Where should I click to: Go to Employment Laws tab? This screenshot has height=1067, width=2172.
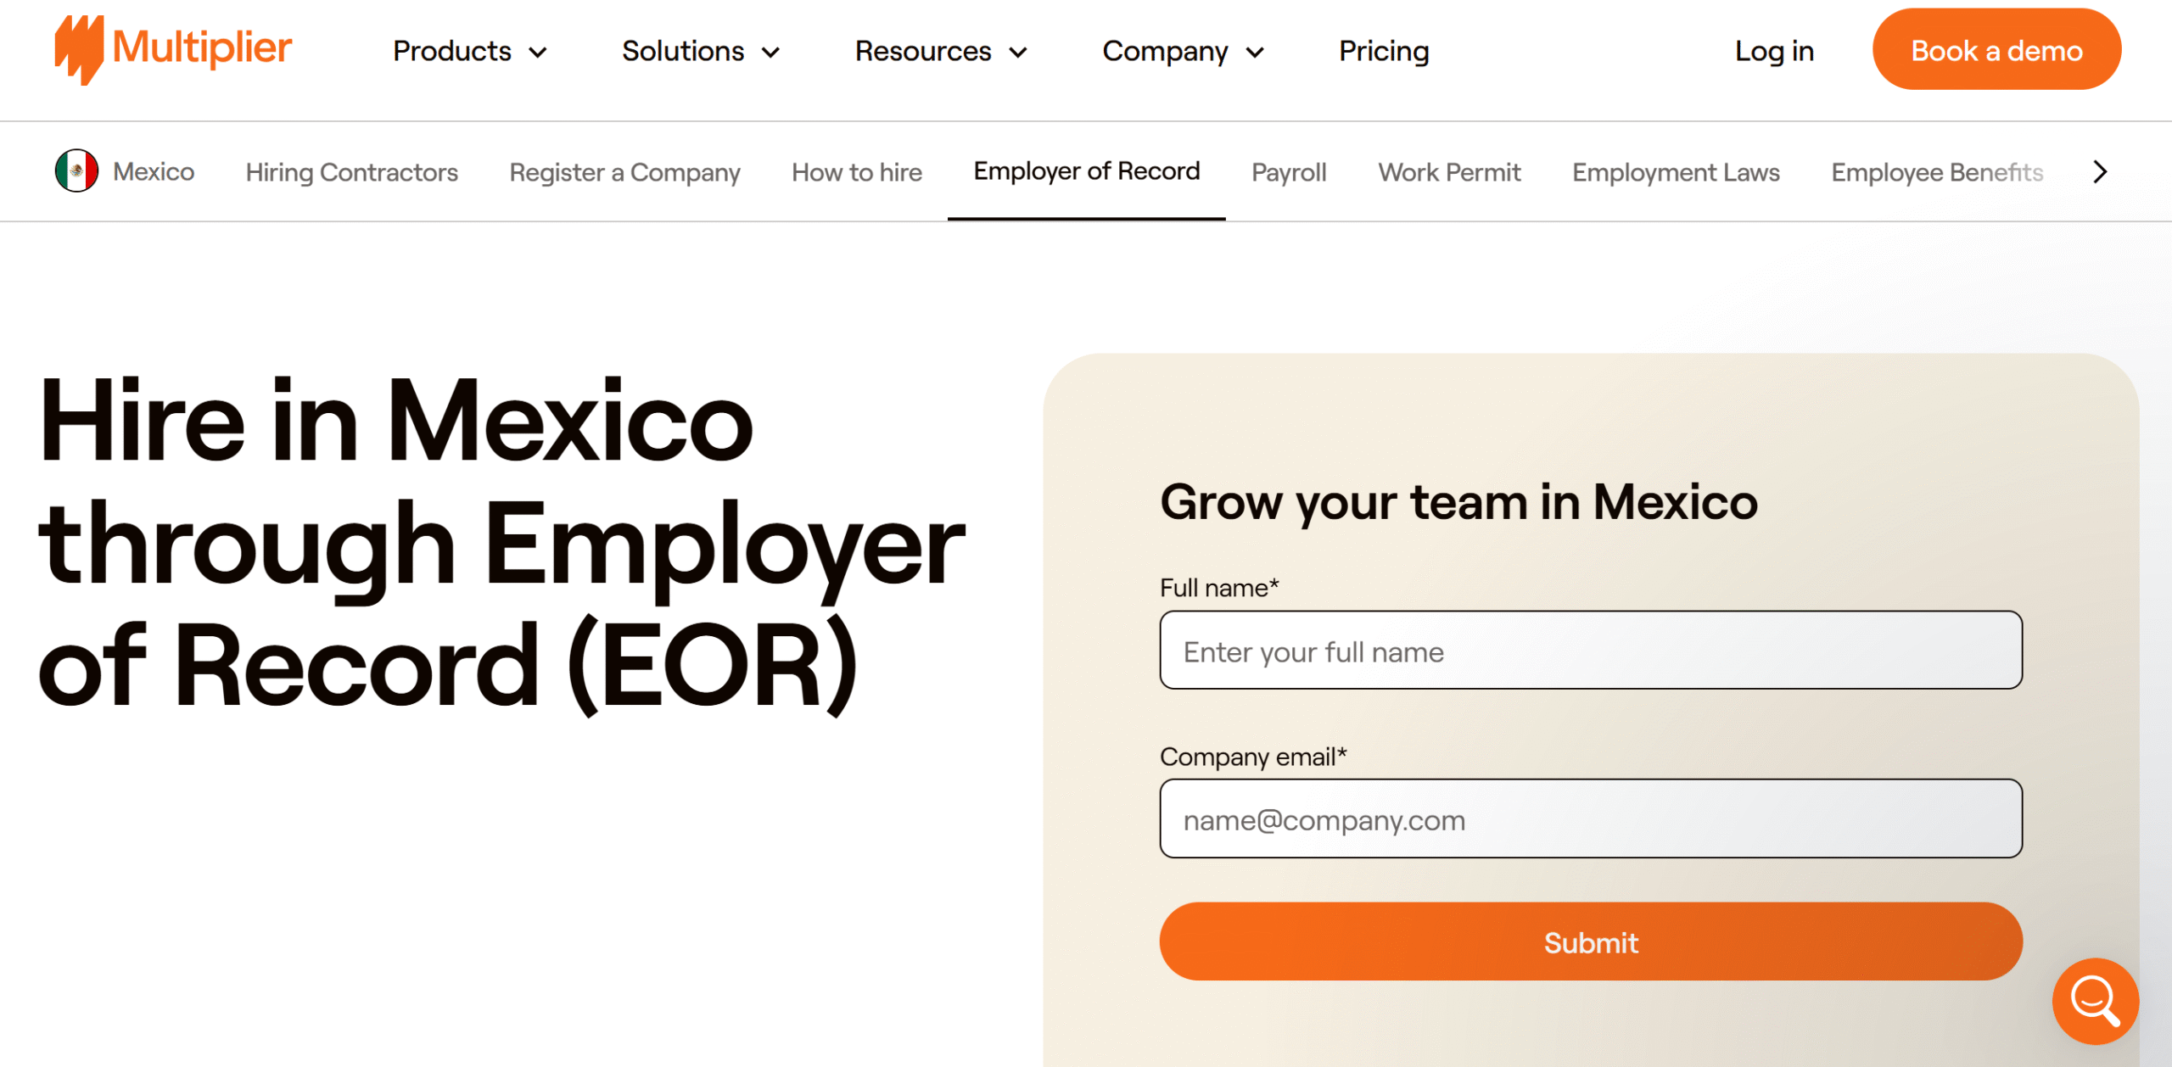pyautogui.click(x=1676, y=172)
